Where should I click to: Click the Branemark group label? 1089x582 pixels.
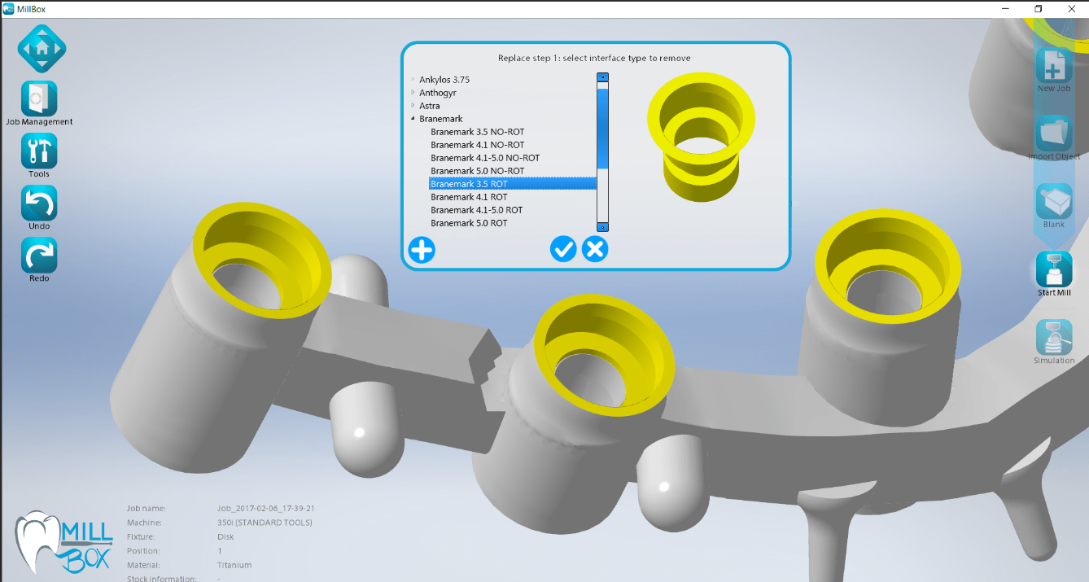(x=441, y=119)
